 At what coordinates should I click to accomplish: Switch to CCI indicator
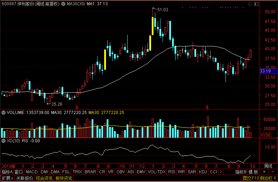pos(213,172)
